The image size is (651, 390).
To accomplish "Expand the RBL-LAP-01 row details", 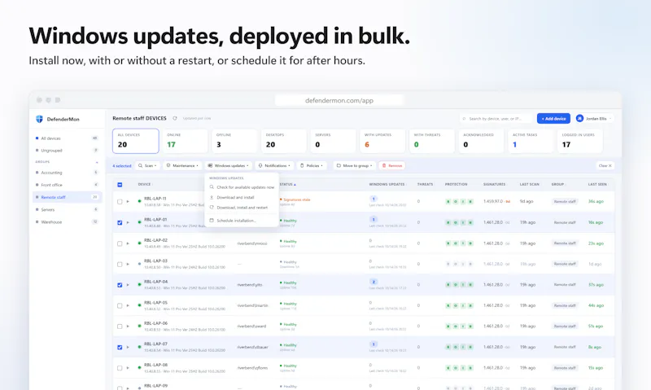I will [128, 222].
